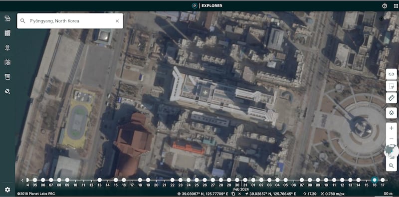Viewport: 399px width, 197px height.
Task: Copy the share link icon
Action: pyautogui.click(x=392, y=74)
